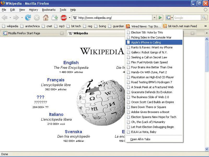Click the vertical scrollbar thumb
The width and height of the screenshot is (209, 157).
[x=207, y=57]
